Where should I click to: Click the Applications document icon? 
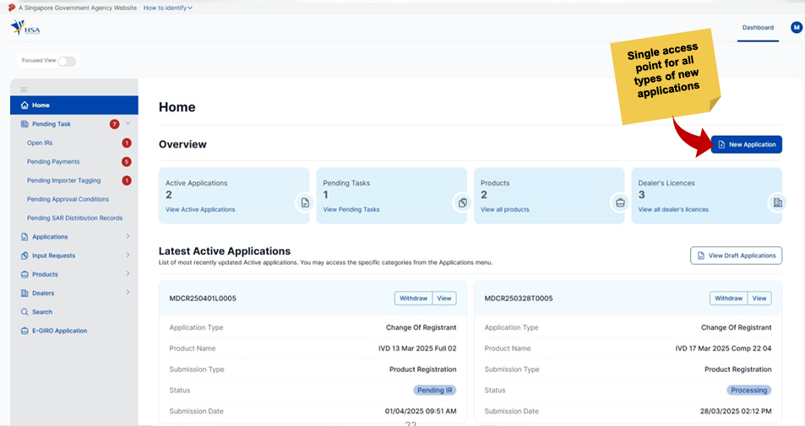point(24,237)
